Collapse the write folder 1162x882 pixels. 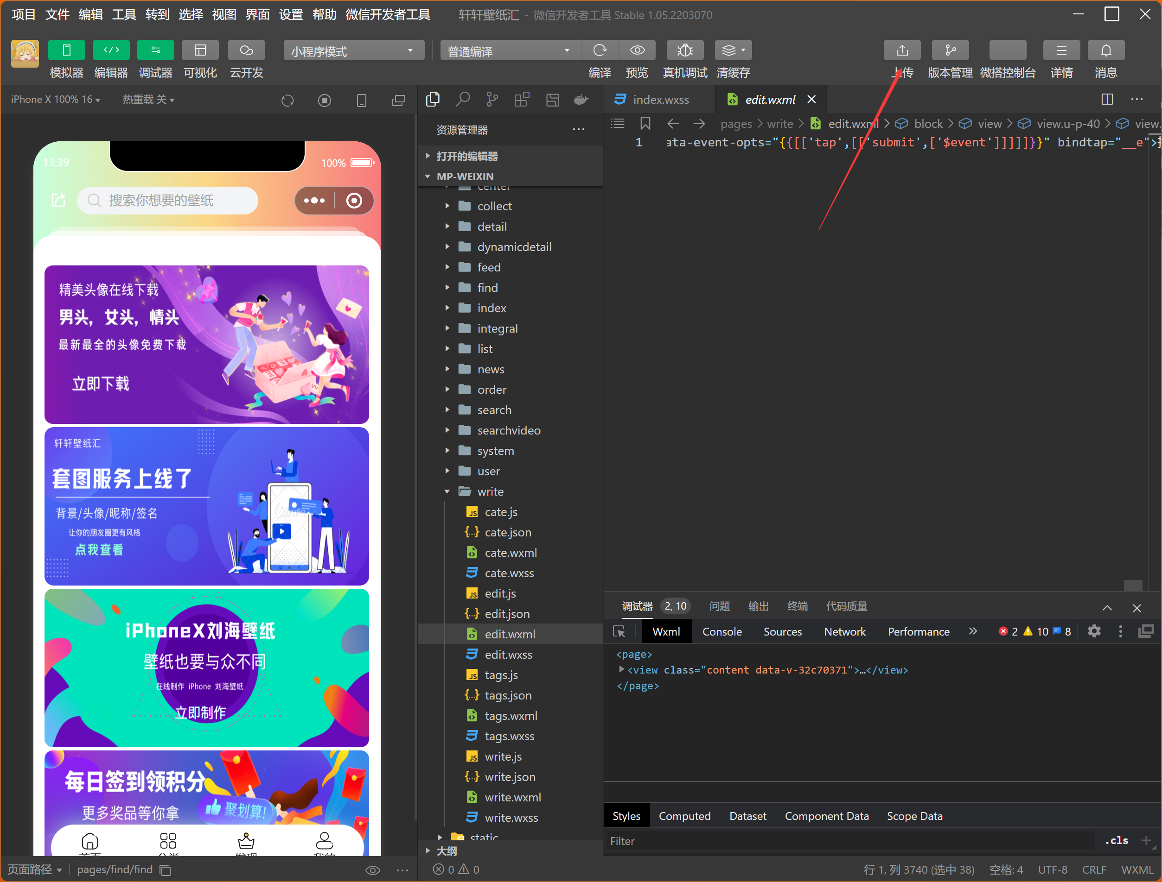[511, 491]
